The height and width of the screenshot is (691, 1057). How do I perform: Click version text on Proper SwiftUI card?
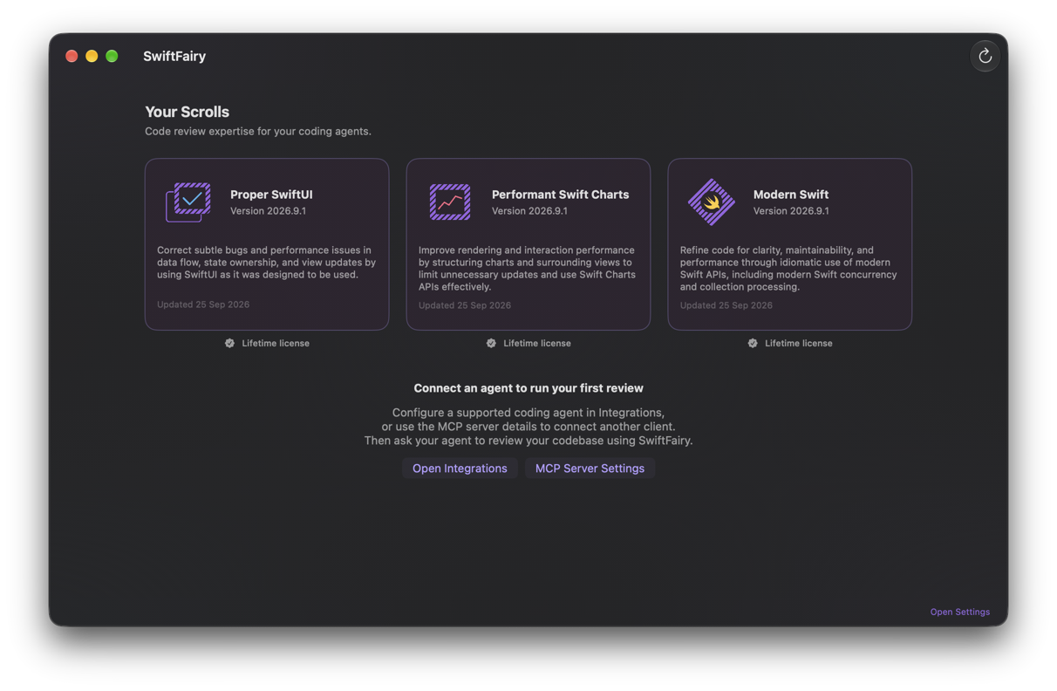(x=268, y=211)
